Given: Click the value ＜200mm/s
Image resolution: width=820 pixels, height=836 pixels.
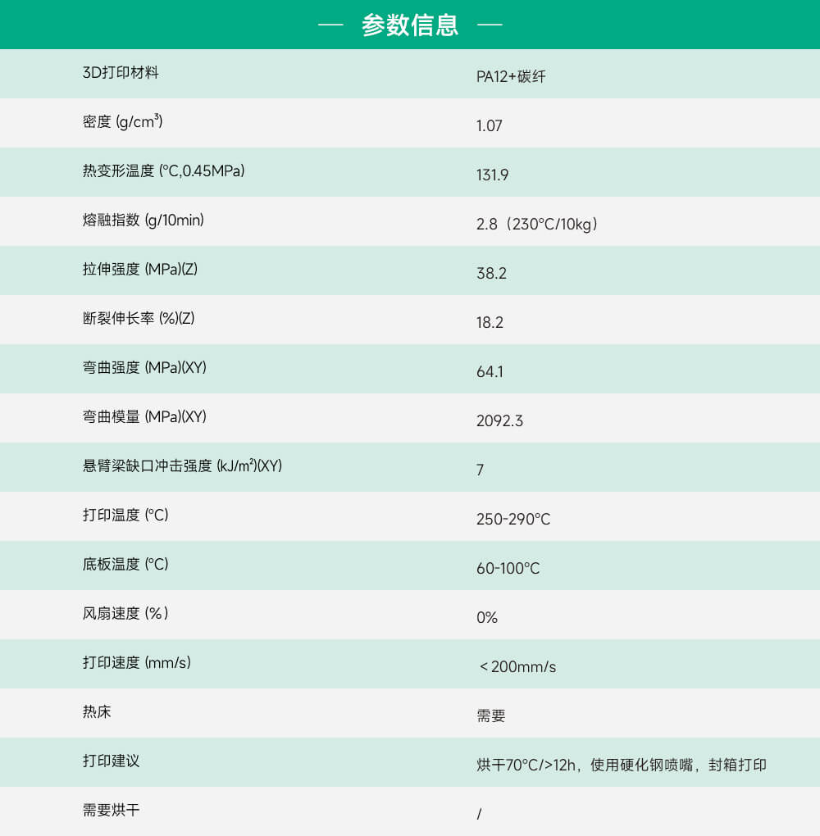Looking at the screenshot, I should (x=517, y=666).
